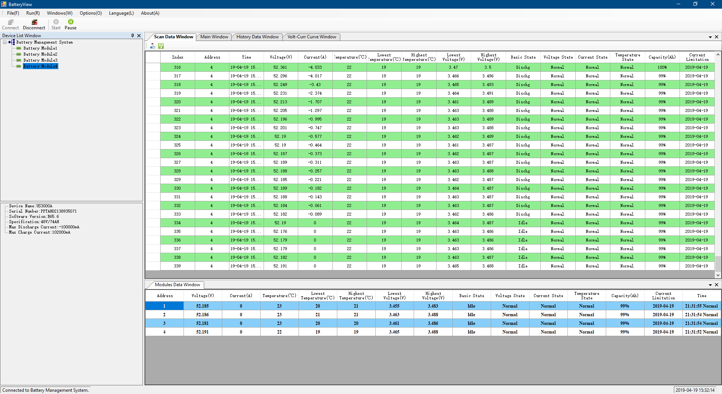
Task: Collapse the Battery Management System tree node
Action: point(5,42)
